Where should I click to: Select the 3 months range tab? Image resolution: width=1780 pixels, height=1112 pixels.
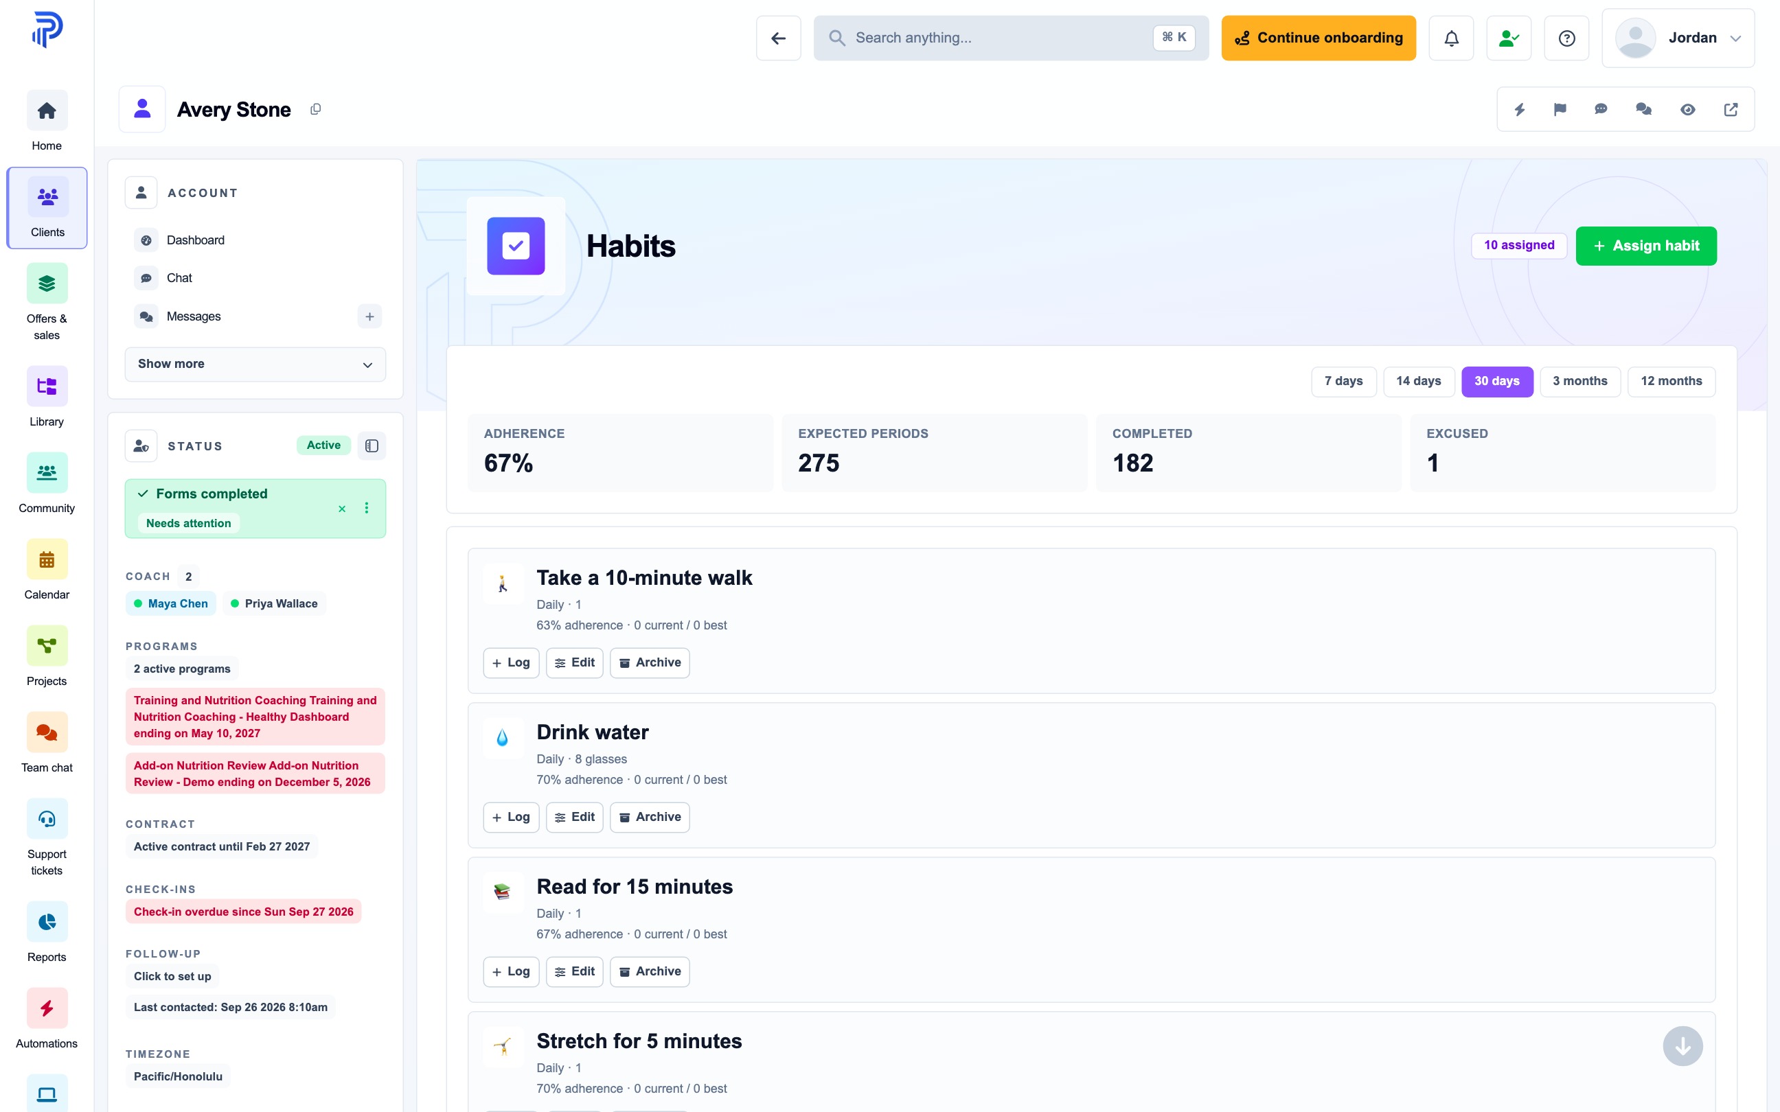click(x=1580, y=381)
